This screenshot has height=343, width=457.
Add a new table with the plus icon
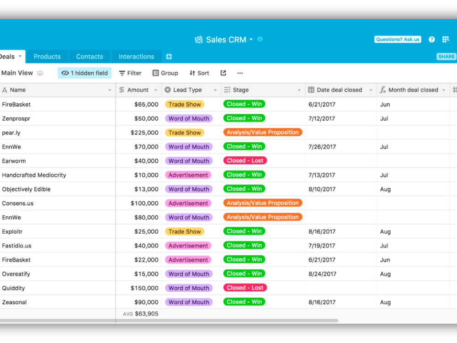(x=169, y=57)
